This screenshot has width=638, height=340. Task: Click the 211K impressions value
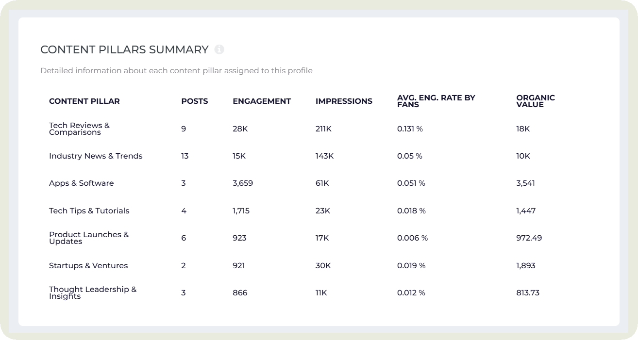pos(323,129)
